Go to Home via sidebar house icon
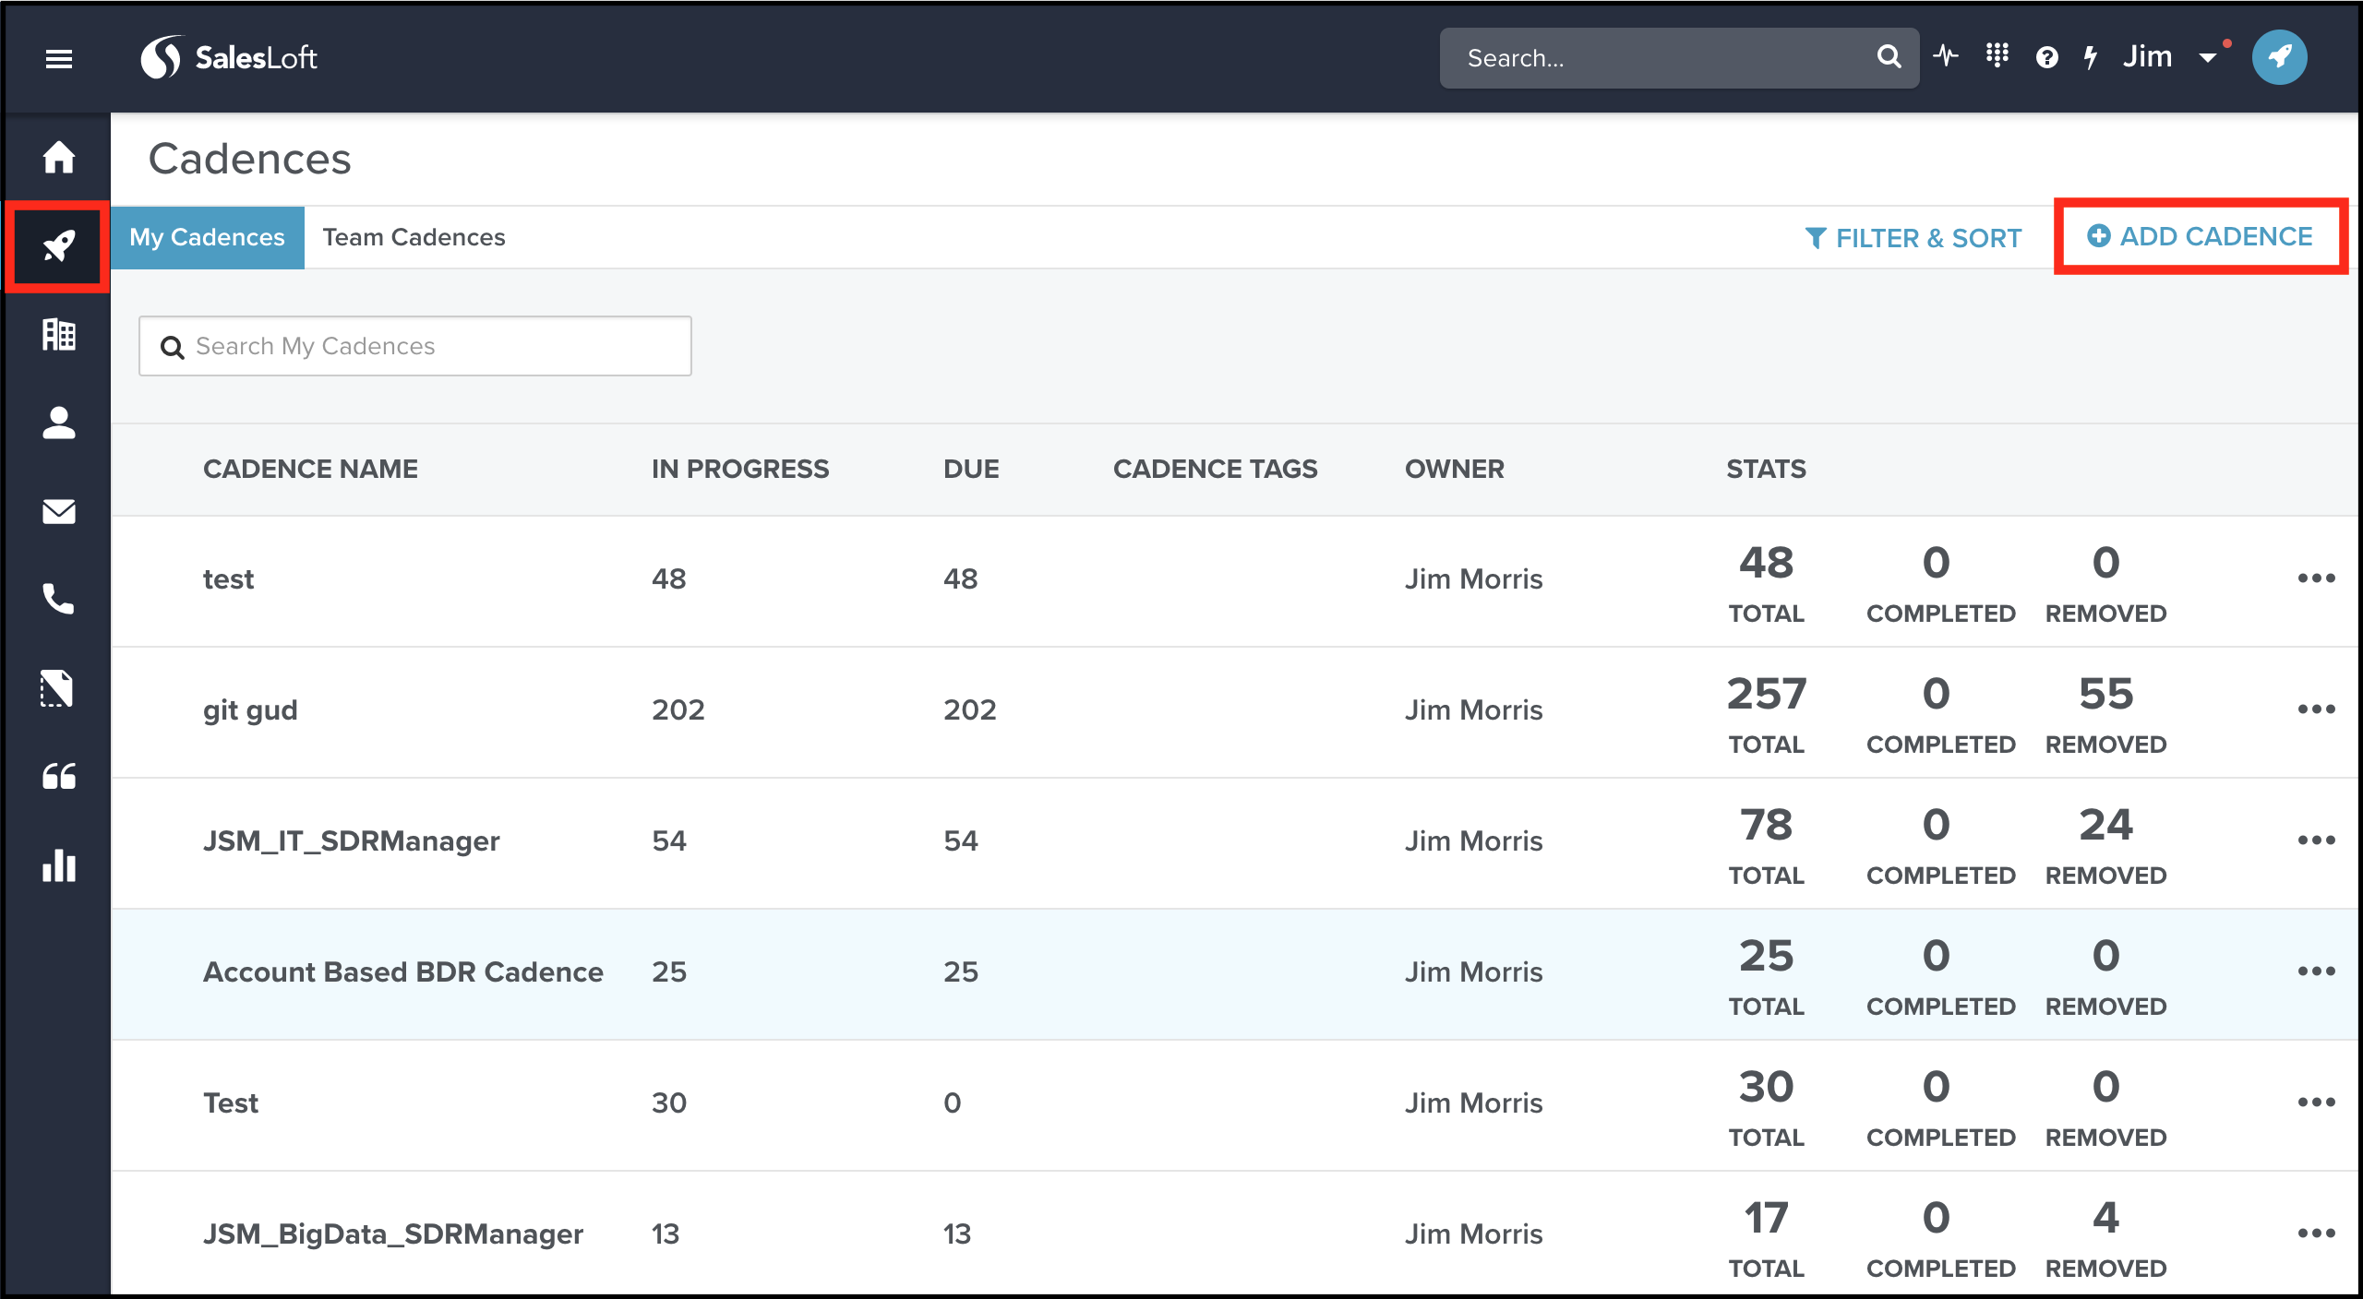 (x=59, y=157)
